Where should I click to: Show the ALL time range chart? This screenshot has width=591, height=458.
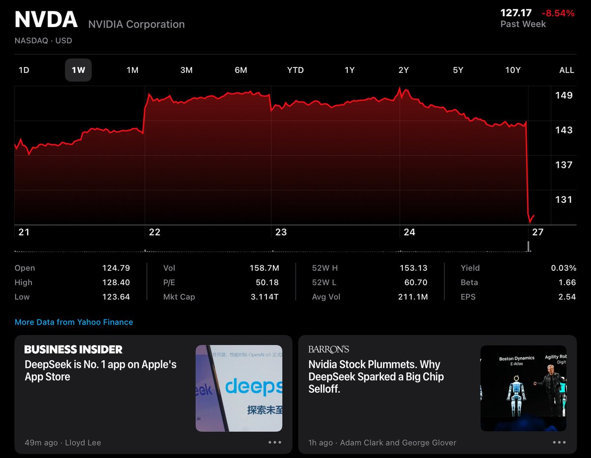[x=567, y=70]
